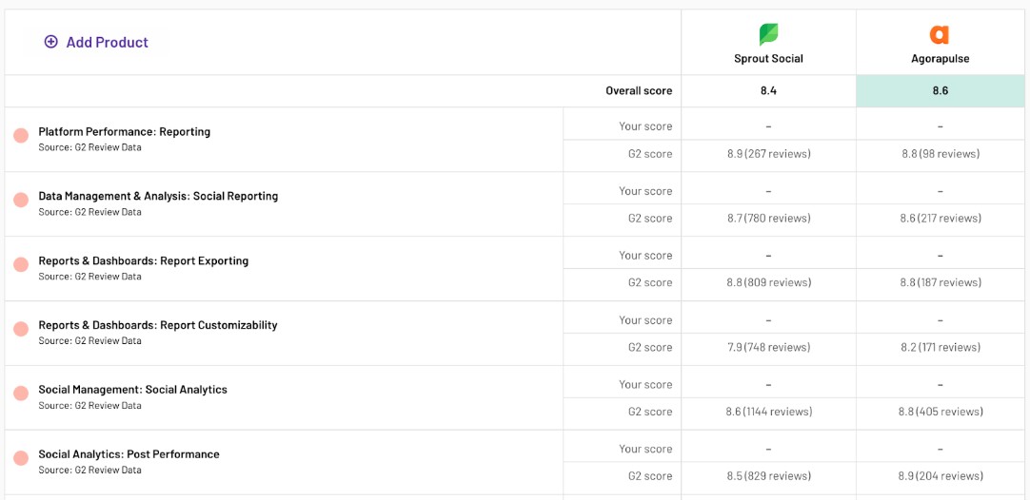This screenshot has width=1030, height=500.
Task: Click the pink dot beside Social Reporting
Action: tap(21, 201)
